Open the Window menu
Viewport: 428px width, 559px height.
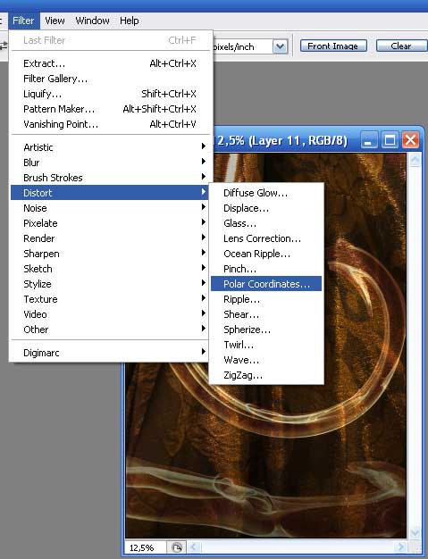coord(92,21)
